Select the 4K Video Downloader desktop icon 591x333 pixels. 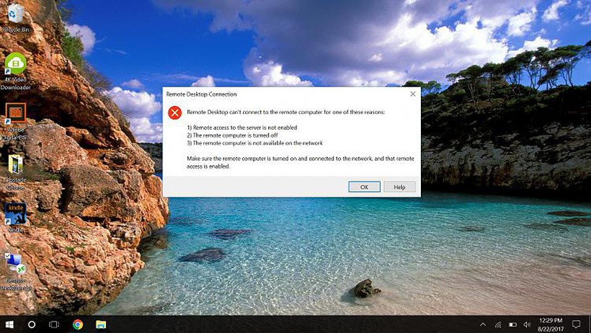click(x=15, y=71)
